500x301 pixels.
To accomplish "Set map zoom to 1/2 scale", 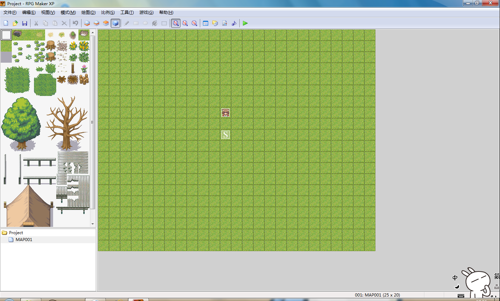I will click(x=185, y=23).
